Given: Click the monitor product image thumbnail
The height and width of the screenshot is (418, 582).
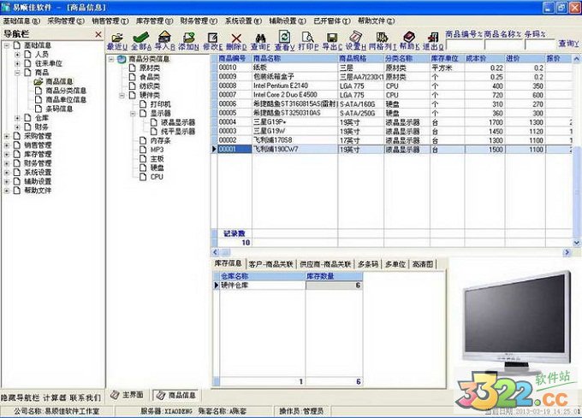Looking at the screenshot, I should (x=517, y=323).
